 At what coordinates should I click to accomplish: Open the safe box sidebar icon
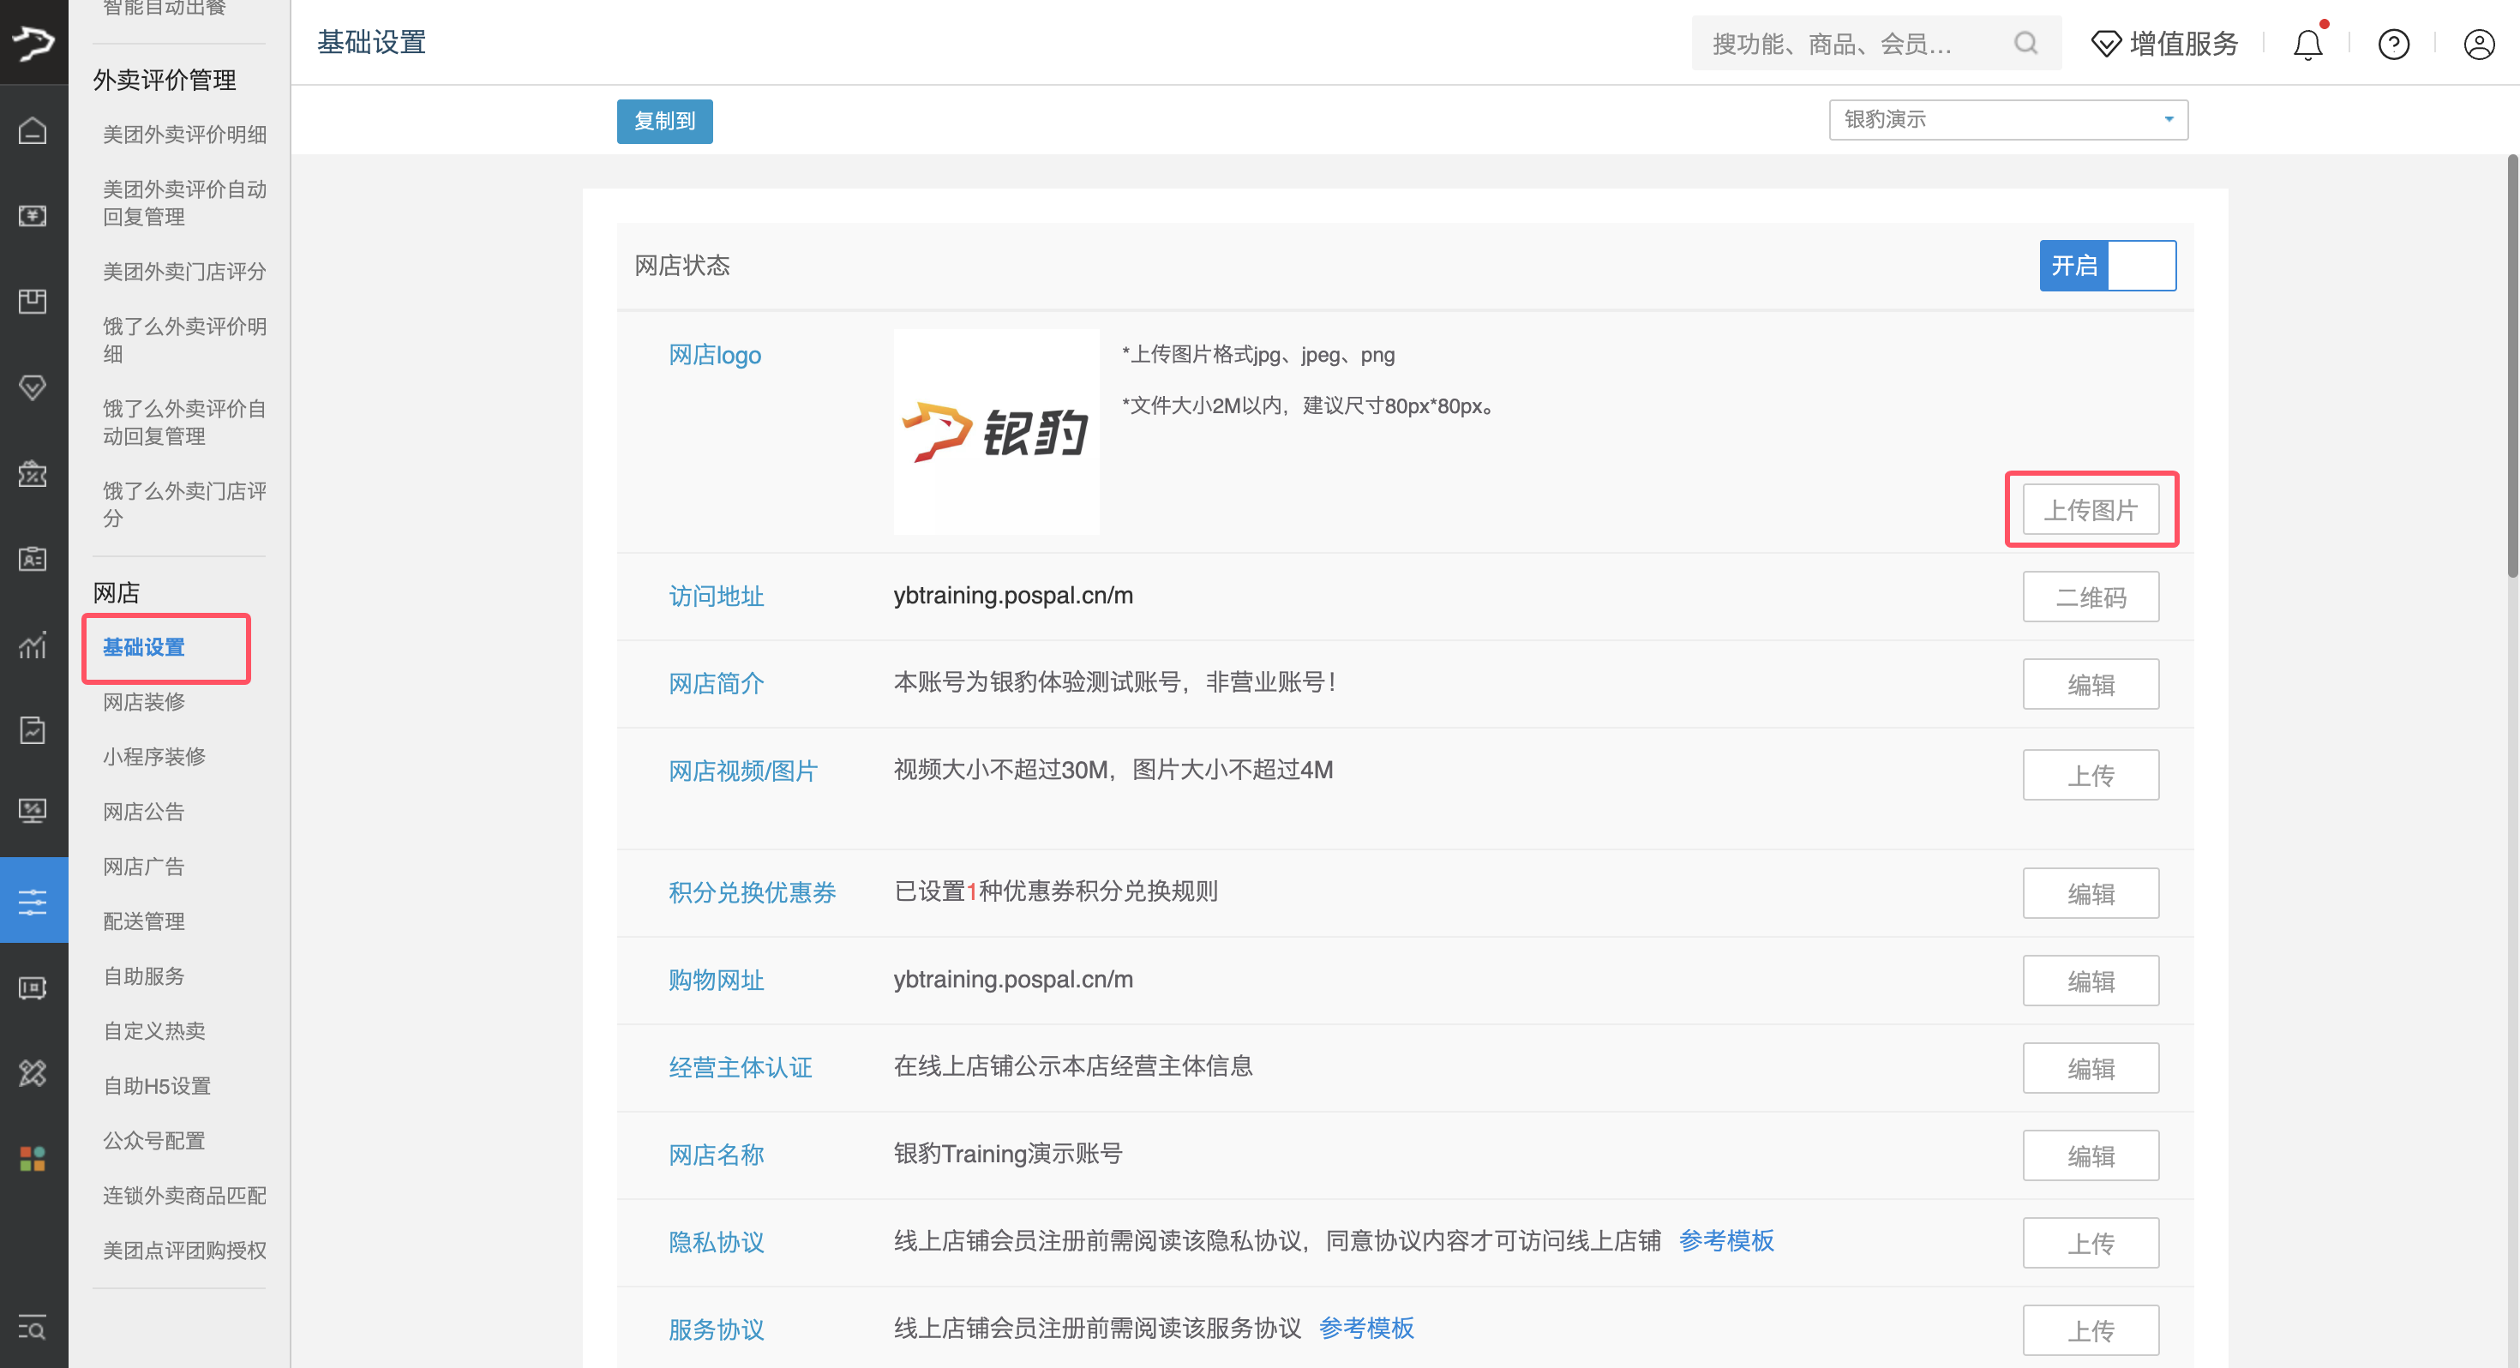coord(33,988)
